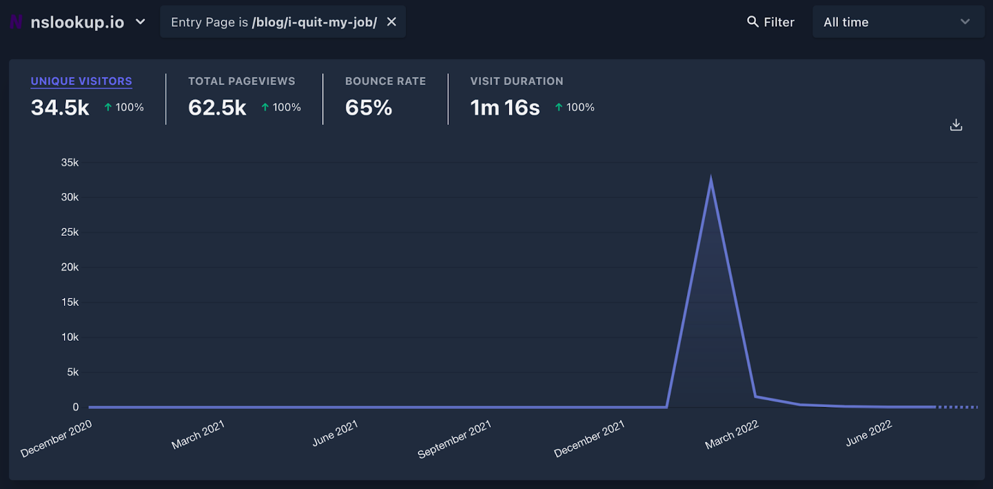The image size is (993, 489).
Task: Click the June 2022 x-axis label
Action: [x=869, y=433]
